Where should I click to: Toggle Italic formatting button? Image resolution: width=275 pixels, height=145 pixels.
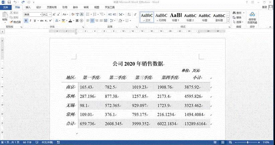pyautogui.click(x=30, y=21)
